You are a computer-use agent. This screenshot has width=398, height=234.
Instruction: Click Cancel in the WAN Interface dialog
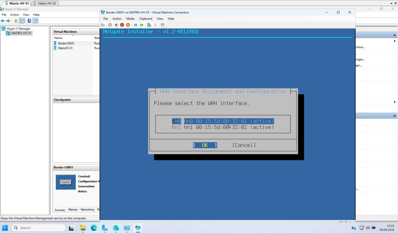click(x=244, y=145)
